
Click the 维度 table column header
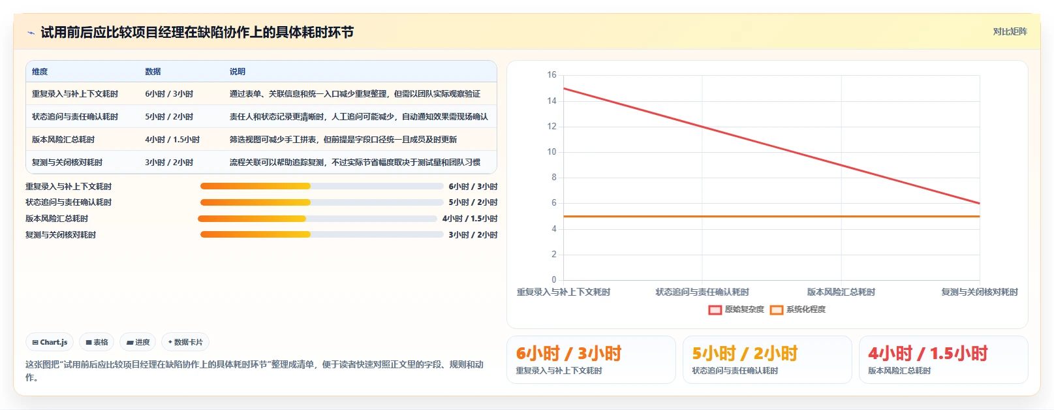click(40, 72)
